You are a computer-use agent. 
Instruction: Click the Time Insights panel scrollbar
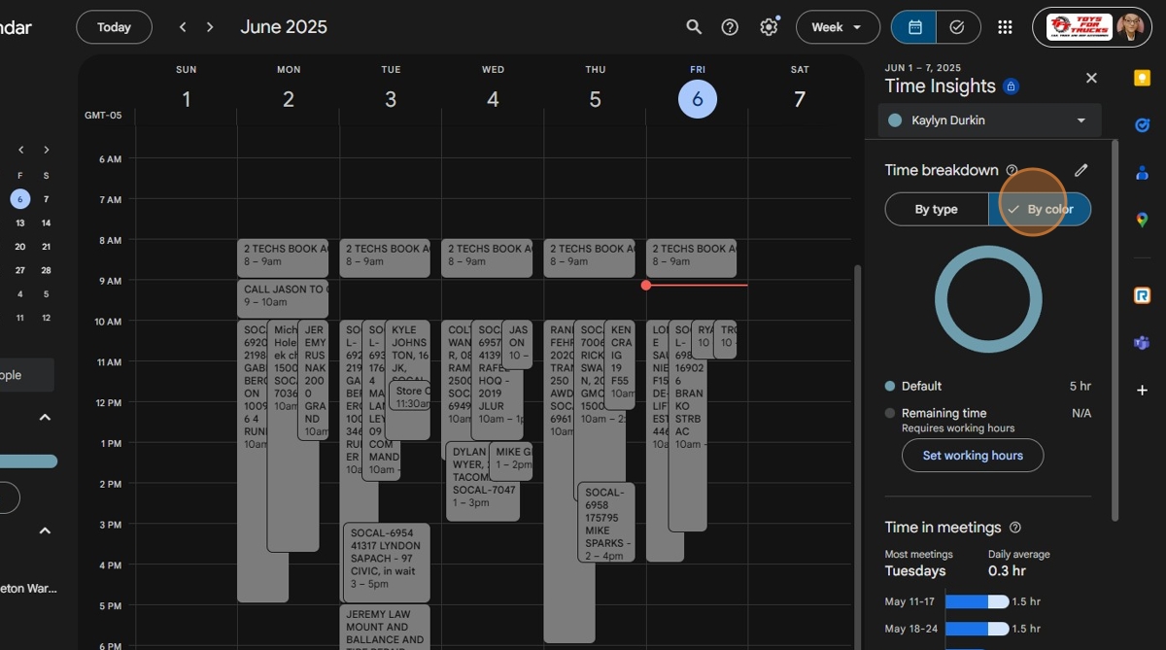pyautogui.click(x=1114, y=330)
